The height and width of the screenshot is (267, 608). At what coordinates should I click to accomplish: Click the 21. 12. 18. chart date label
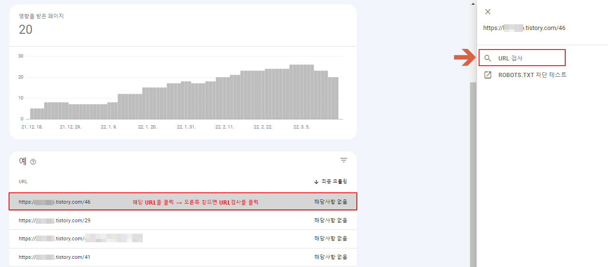coord(32,127)
